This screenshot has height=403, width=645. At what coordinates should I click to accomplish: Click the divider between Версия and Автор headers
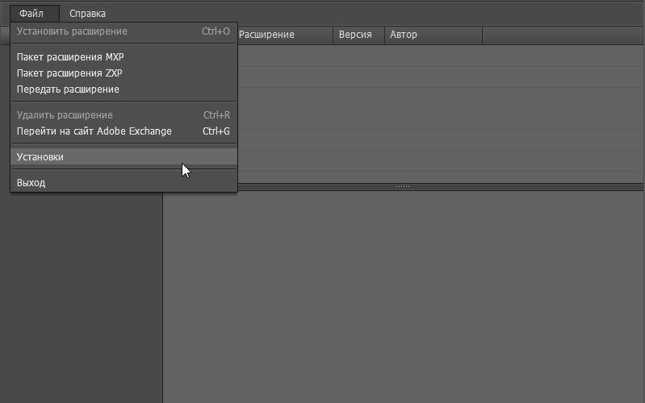tap(383, 35)
